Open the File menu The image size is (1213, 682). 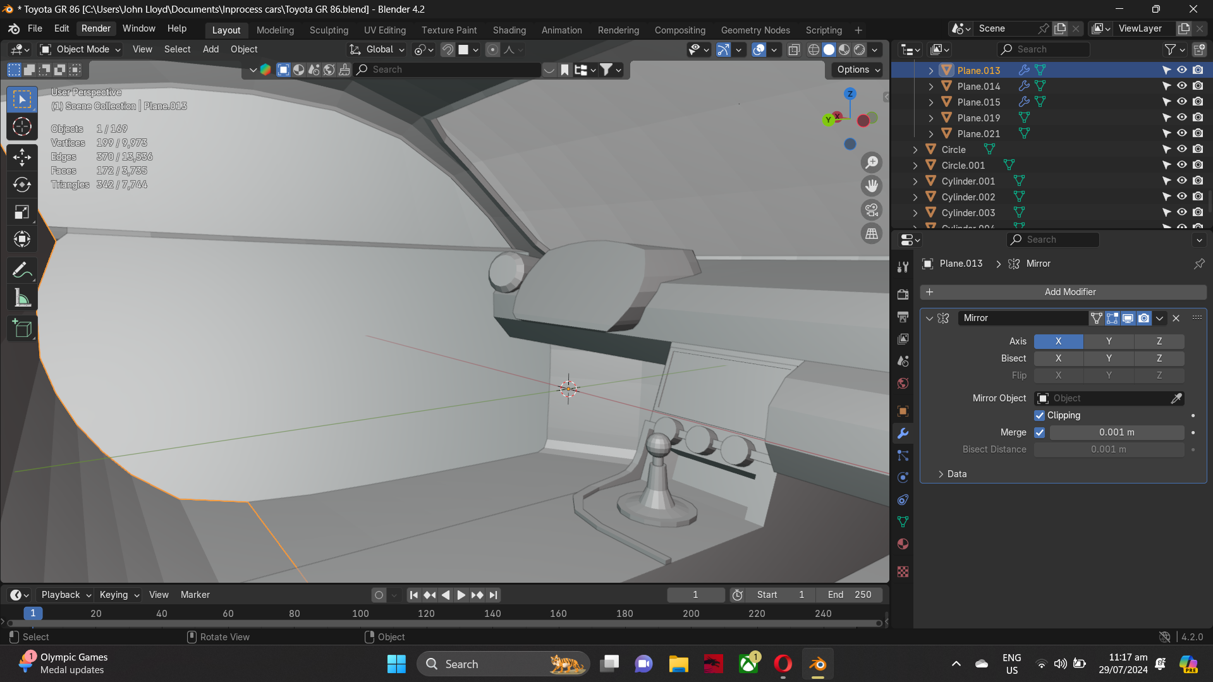35,28
